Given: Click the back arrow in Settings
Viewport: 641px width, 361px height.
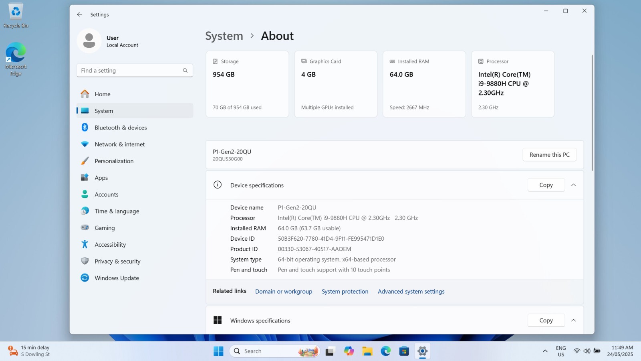Looking at the screenshot, I should (x=79, y=14).
